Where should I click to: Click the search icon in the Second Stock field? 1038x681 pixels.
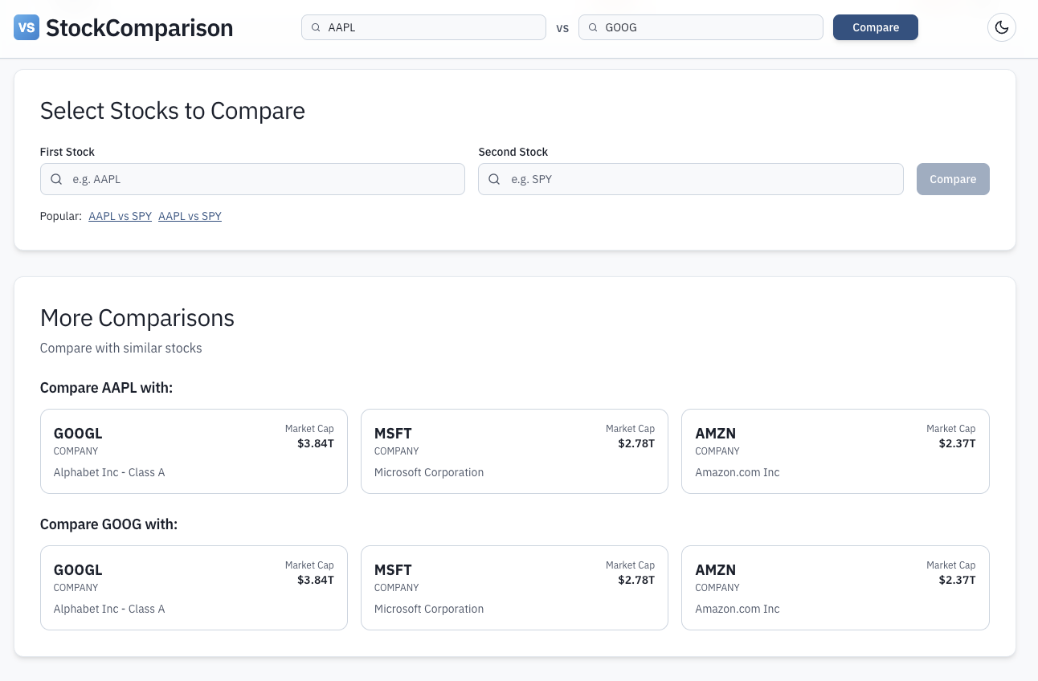pos(494,179)
